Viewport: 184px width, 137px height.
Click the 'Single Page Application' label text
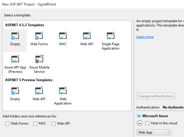coord(110,46)
